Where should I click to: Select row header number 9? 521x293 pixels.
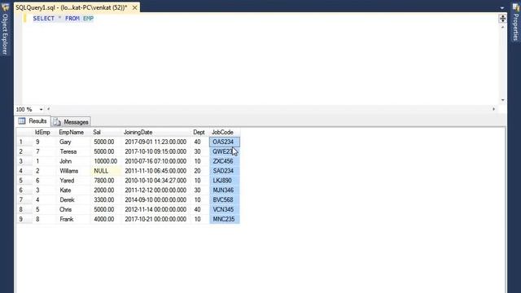point(24,219)
